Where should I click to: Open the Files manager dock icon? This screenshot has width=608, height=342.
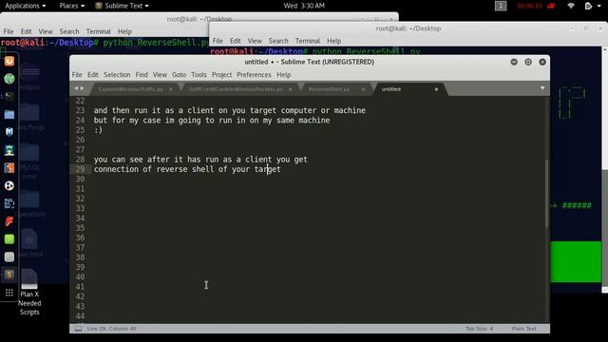click(9, 114)
